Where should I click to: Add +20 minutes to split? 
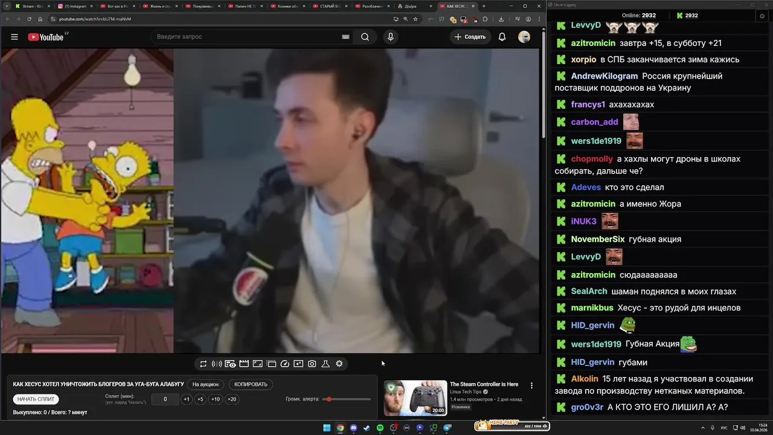(x=232, y=399)
